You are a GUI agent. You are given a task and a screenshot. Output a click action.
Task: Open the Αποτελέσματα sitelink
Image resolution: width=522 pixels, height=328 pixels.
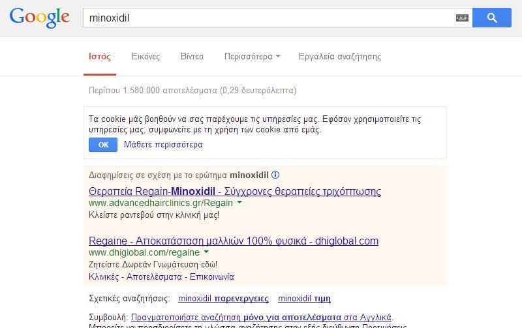tap(154, 276)
